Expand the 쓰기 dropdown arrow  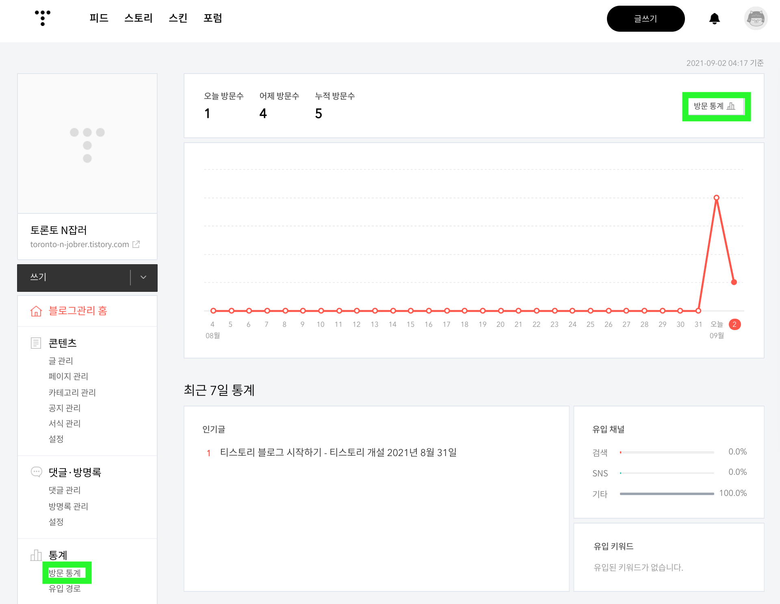click(x=143, y=277)
